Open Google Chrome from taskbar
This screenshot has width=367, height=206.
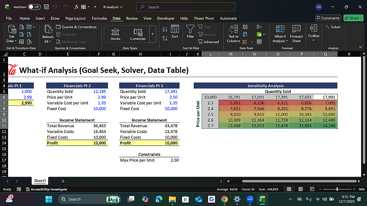coord(224,199)
